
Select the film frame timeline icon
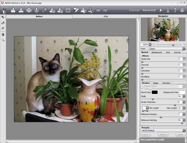(68, 10)
